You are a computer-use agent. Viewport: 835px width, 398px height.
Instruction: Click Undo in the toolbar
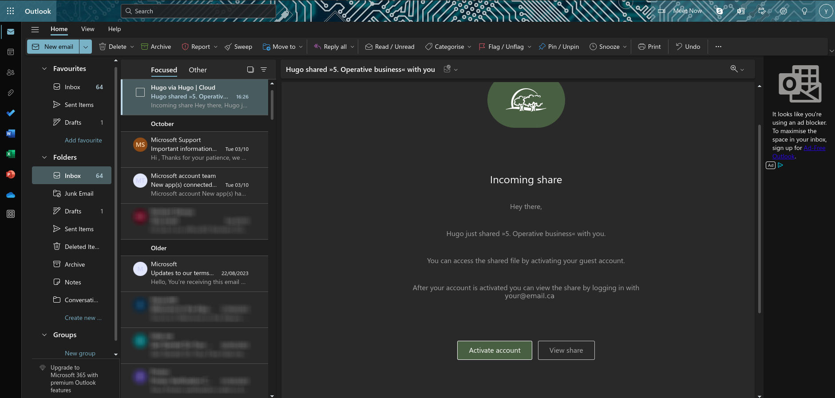pyautogui.click(x=688, y=47)
